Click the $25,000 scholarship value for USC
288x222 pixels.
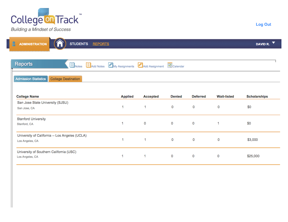[253, 156]
